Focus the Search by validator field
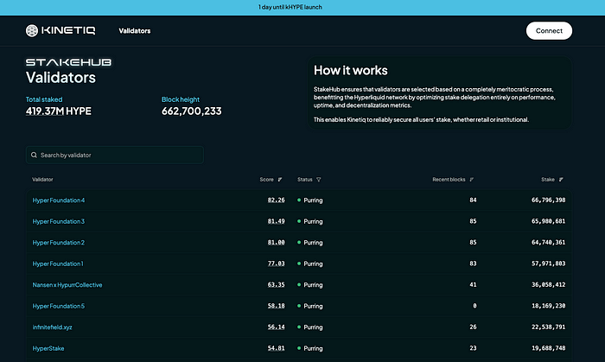The image size is (605, 362). point(115,155)
